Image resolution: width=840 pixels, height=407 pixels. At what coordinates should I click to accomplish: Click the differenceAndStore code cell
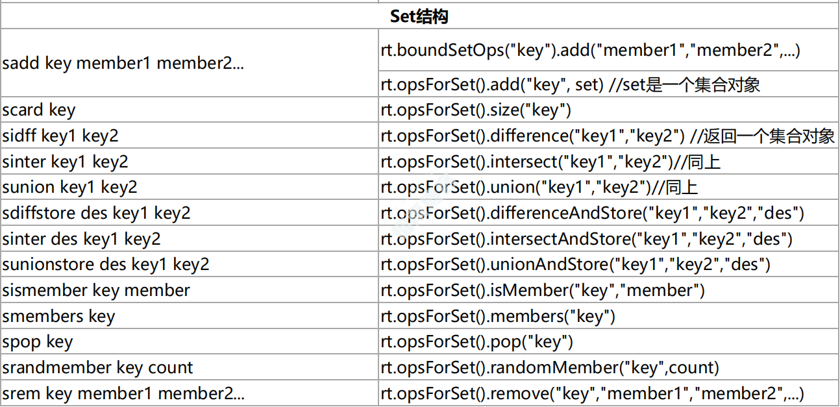(593, 214)
